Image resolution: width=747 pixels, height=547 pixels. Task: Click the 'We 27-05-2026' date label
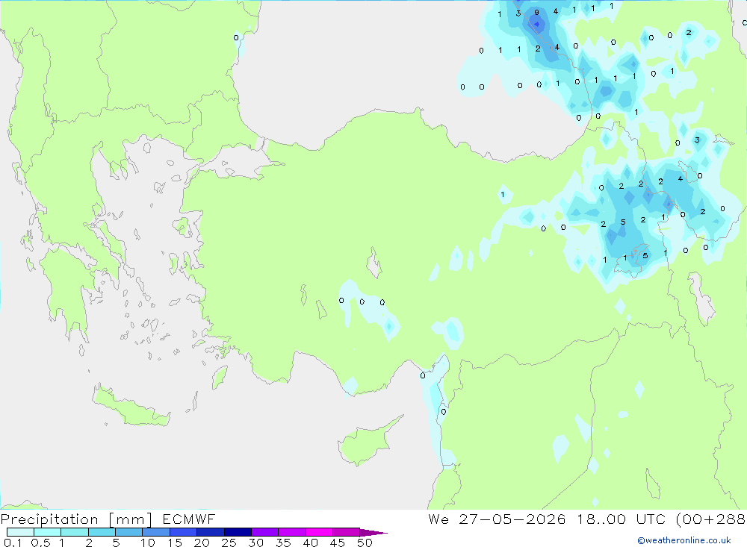pyautogui.click(x=497, y=519)
